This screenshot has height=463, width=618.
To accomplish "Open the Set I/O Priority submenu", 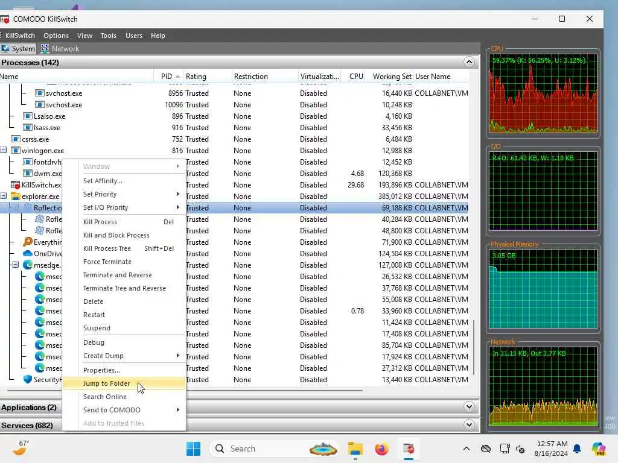I will (124, 207).
